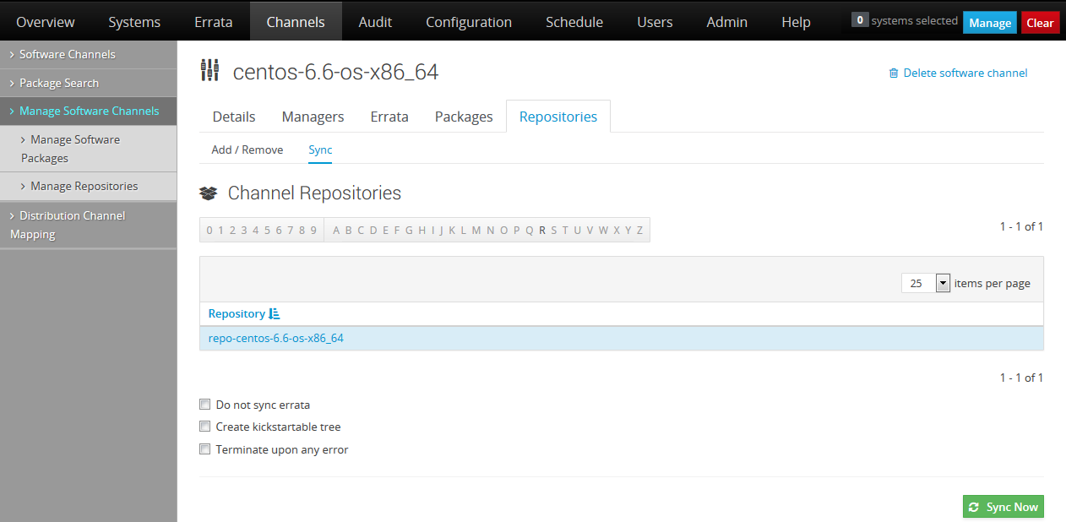Switch to the Managers tab
This screenshot has height=522, width=1066.
[x=313, y=117]
